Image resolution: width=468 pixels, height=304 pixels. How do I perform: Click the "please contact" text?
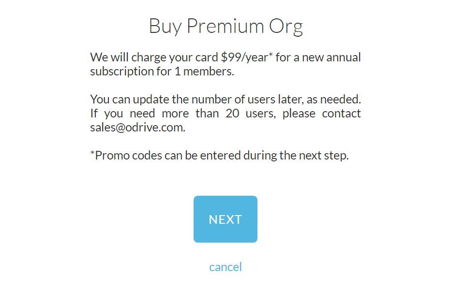click(x=321, y=114)
